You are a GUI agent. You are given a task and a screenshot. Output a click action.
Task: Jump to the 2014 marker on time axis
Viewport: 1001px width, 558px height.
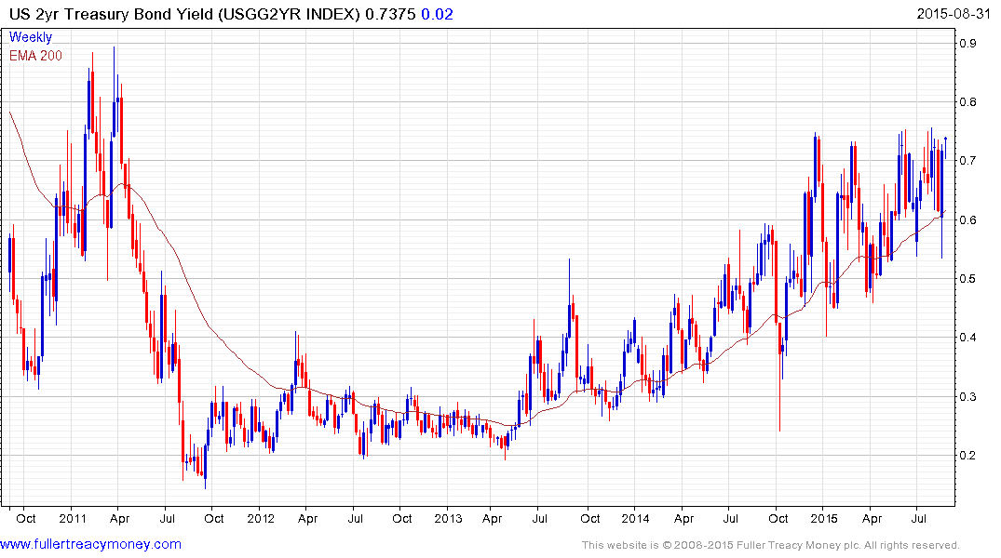coord(636,518)
